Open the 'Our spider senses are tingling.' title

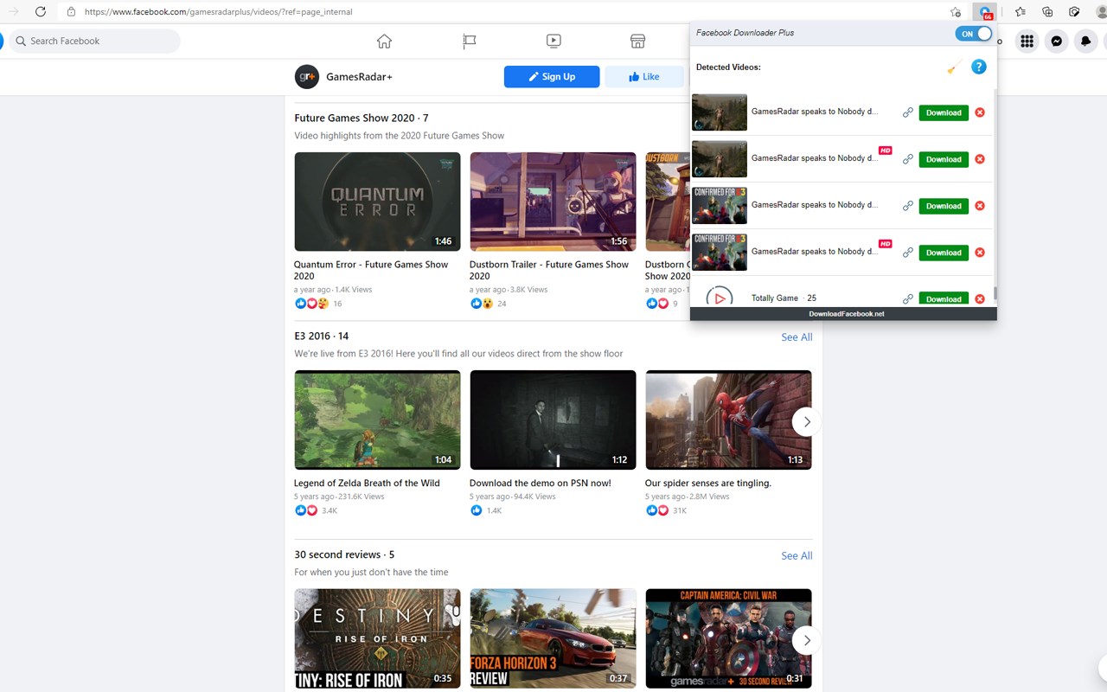[708, 483]
